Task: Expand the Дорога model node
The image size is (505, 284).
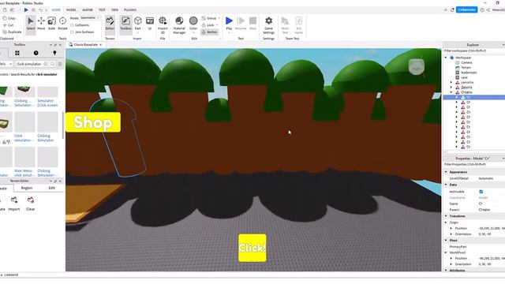Action: tap(451, 88)
